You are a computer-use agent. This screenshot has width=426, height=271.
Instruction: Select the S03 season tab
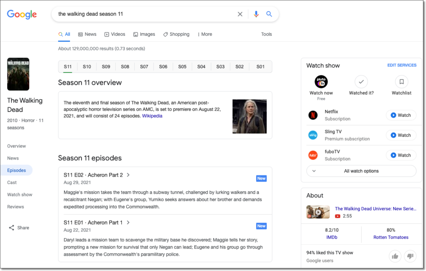pyautogui.click(x=220, y=67)
